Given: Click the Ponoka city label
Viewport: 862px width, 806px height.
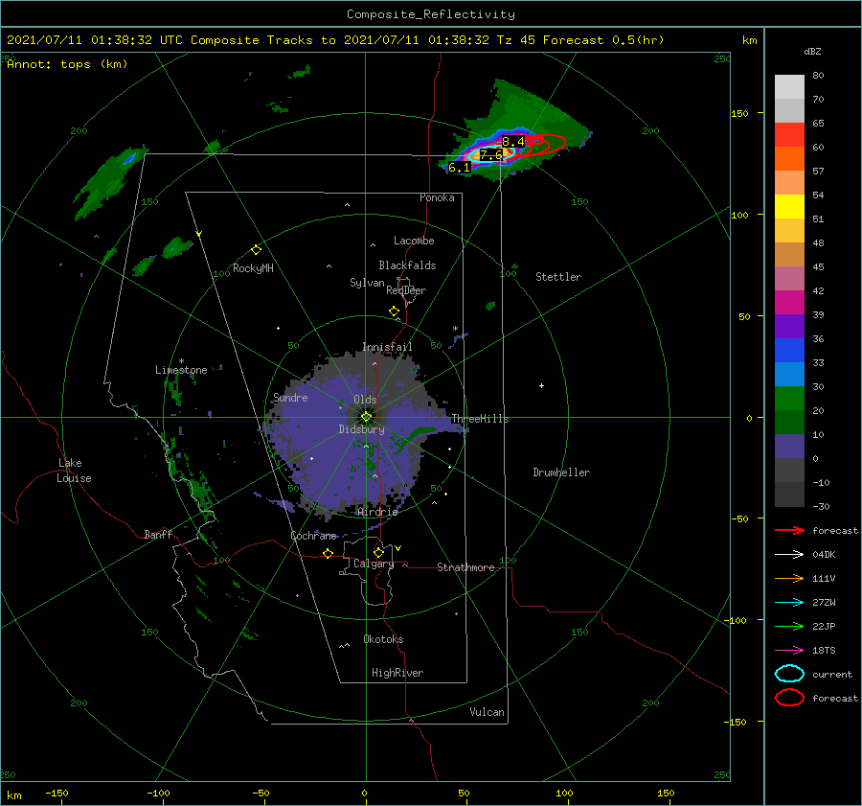Looking at the screenshot, I should tap(437, 197).
